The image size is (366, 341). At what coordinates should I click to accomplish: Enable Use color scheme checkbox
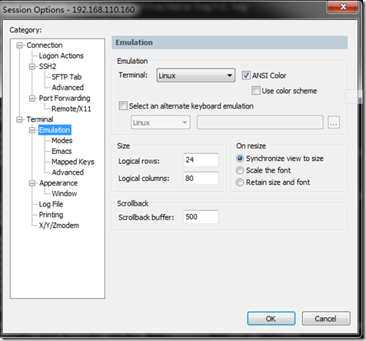point(256,91)
